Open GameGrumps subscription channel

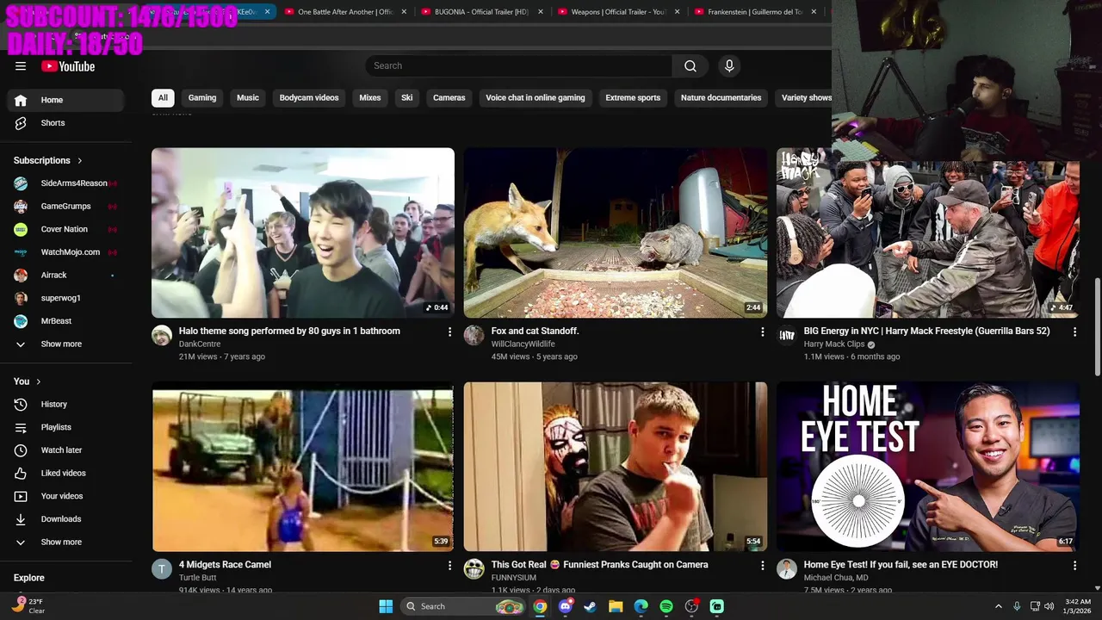click(x=66, y=207)
